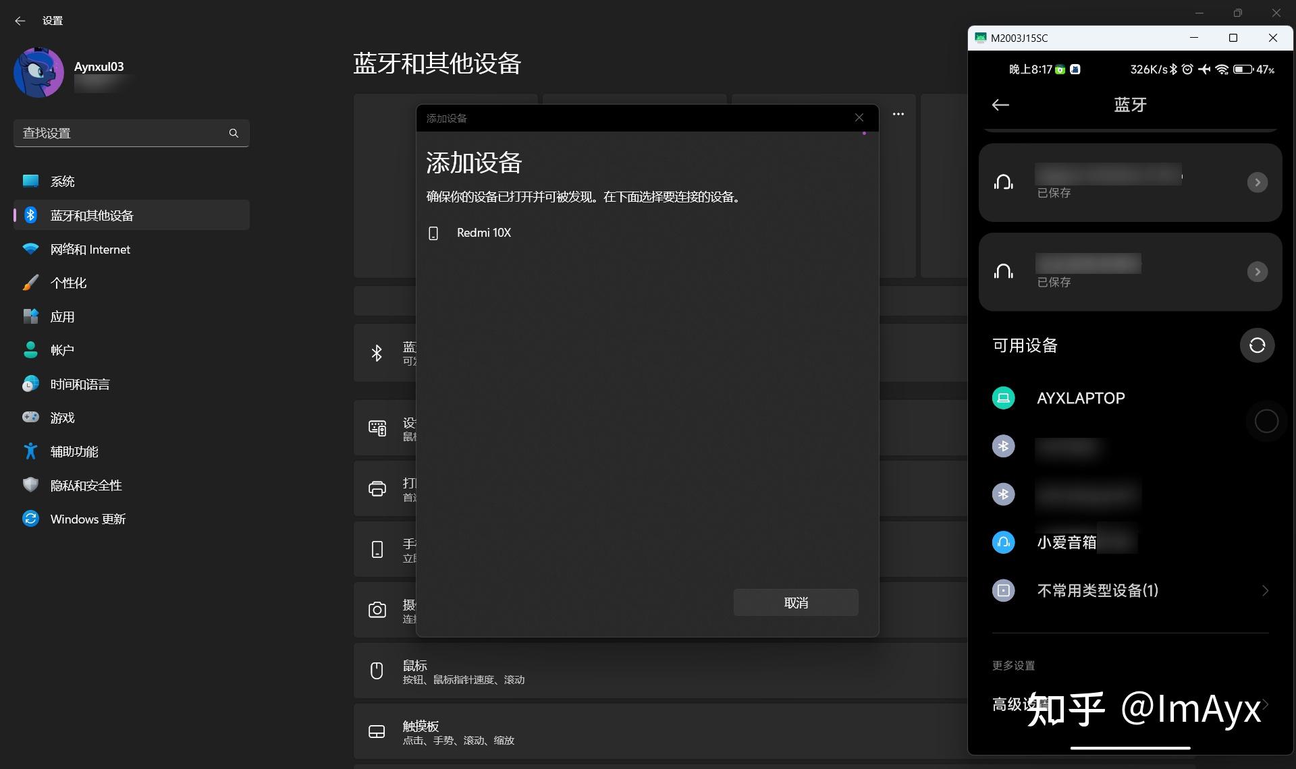Click the second saved headset icon
The image size is (1296, 769).
point(1004,271)
